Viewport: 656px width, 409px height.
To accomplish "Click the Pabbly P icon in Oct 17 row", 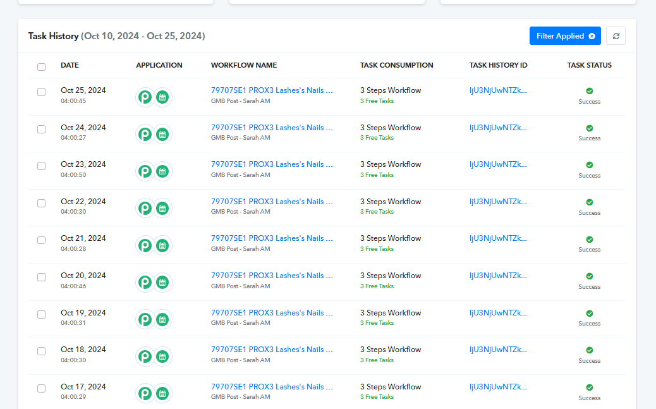I will 145,393.
